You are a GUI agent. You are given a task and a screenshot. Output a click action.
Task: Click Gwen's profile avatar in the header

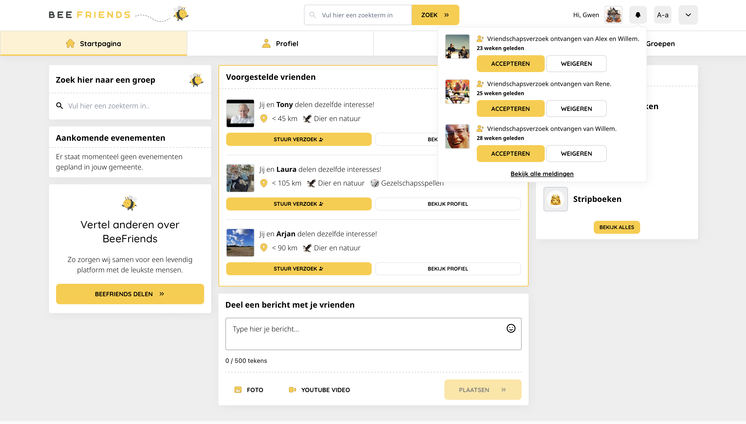coord(613,15)
